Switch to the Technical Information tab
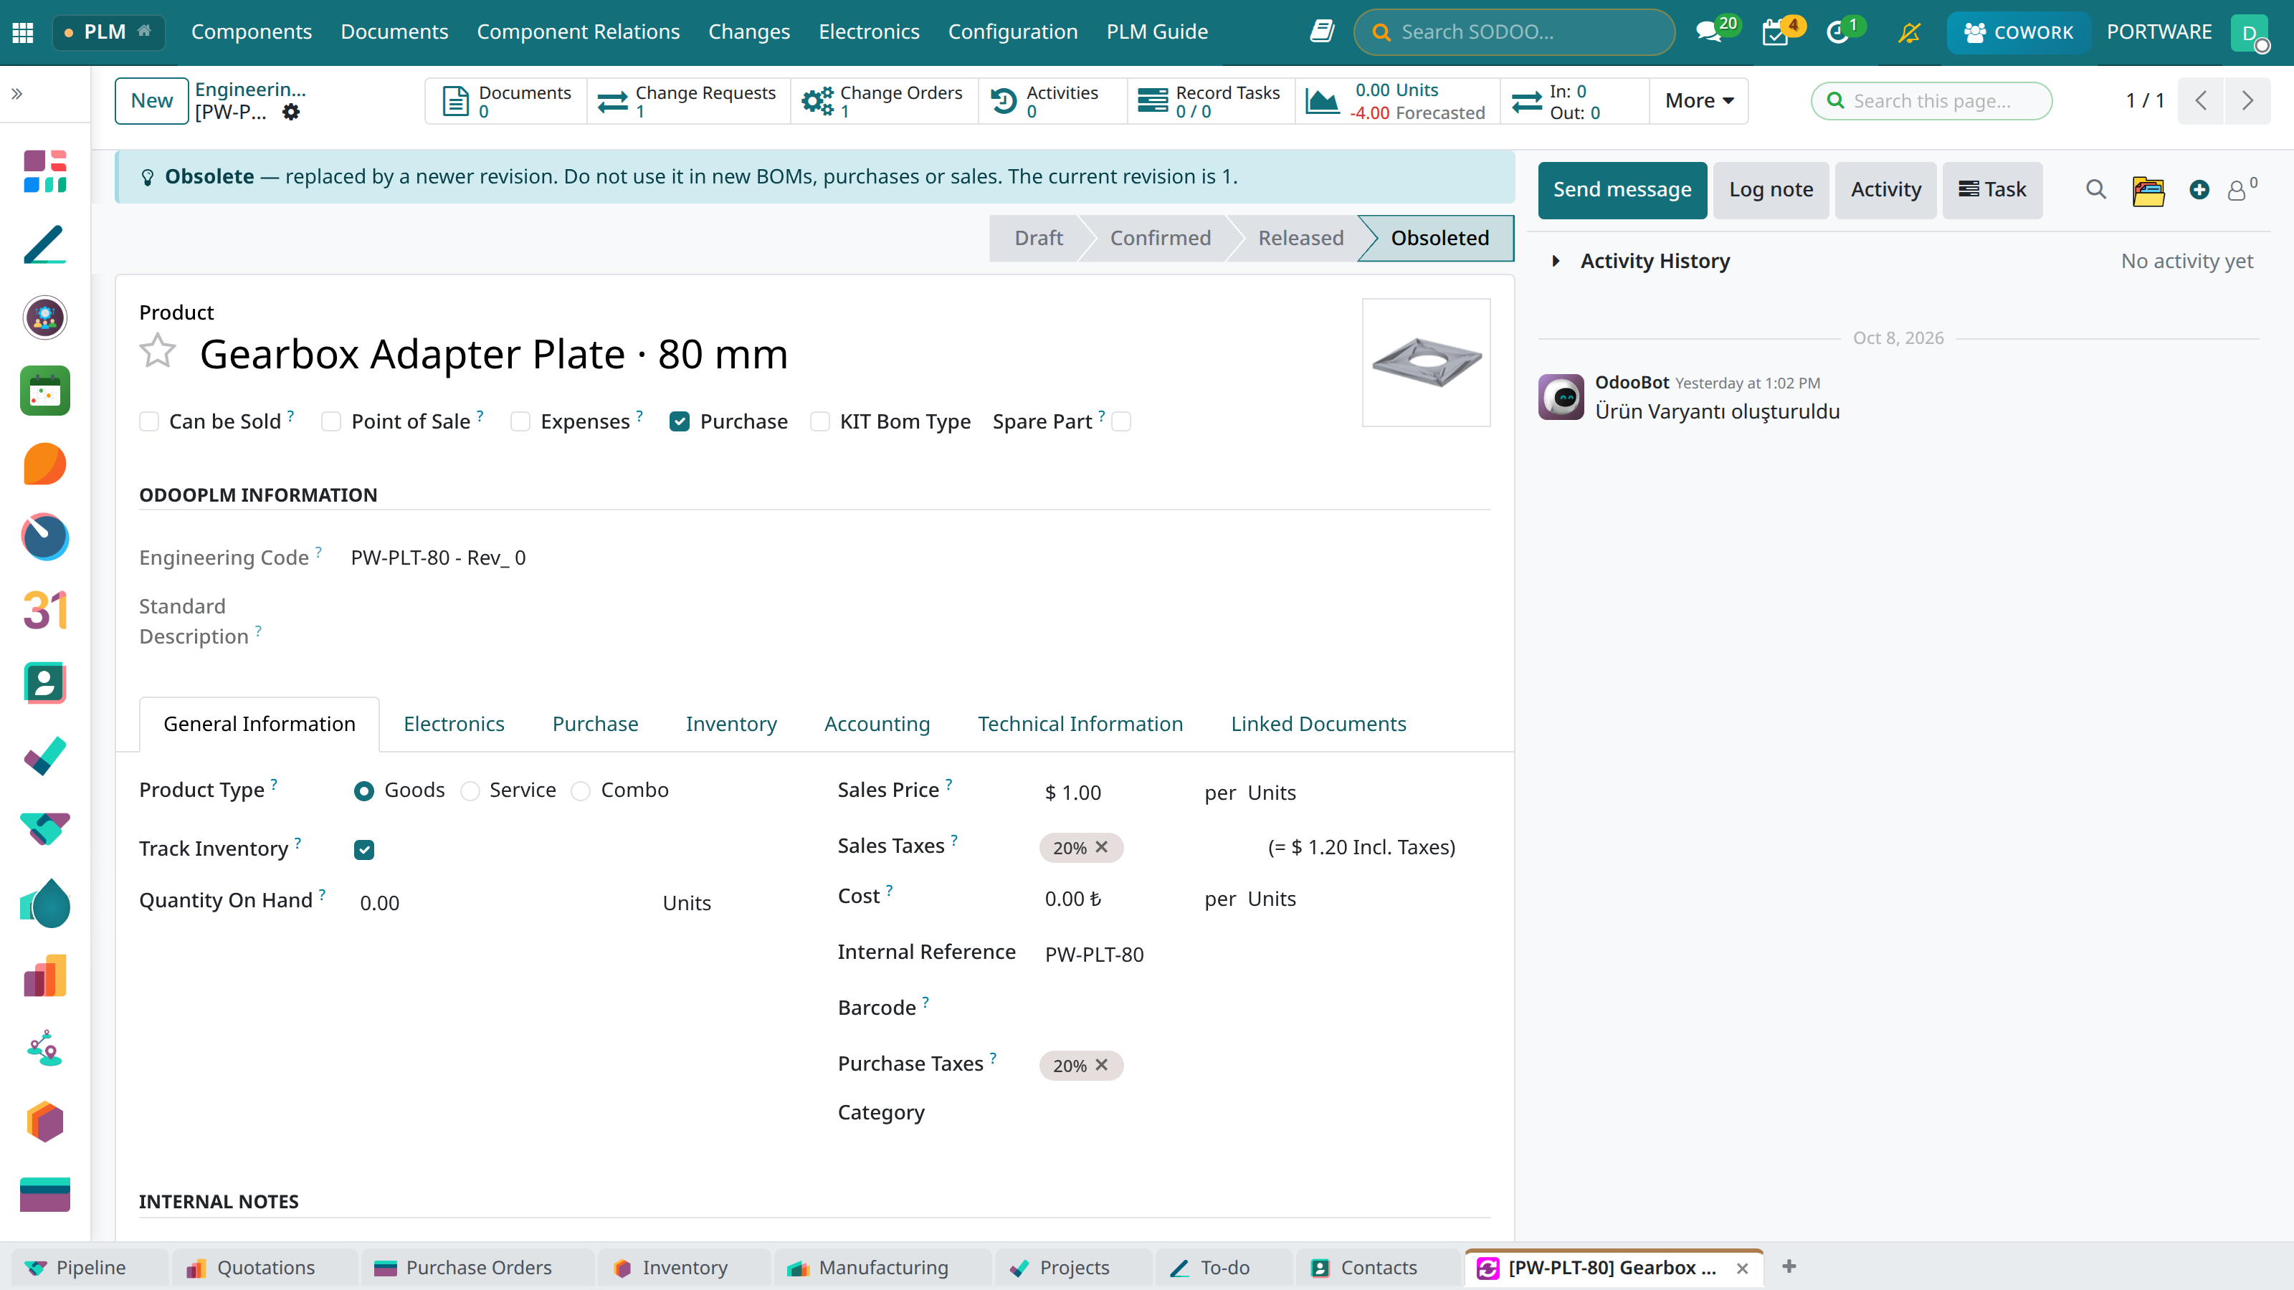 tap(1080, 724)
